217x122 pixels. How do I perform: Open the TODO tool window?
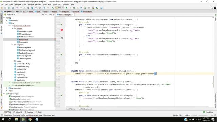(x=7, y=112)
